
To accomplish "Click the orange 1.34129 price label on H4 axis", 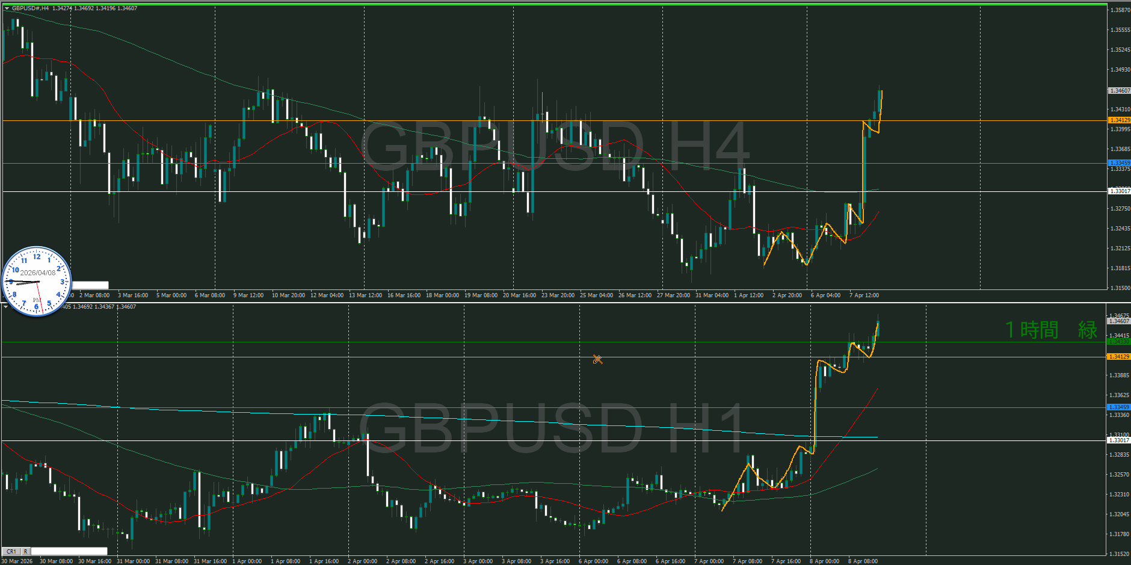I will tap(1119, 120).
